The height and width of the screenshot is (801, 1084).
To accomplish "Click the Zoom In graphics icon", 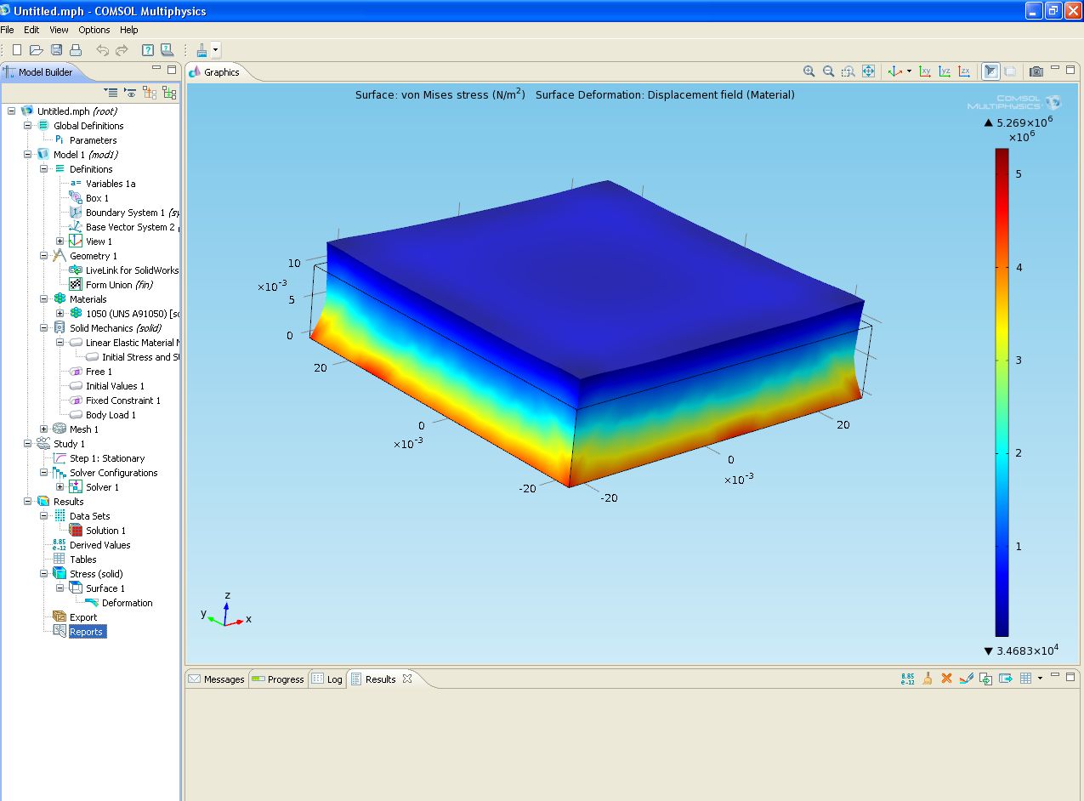I will (809, 72).
